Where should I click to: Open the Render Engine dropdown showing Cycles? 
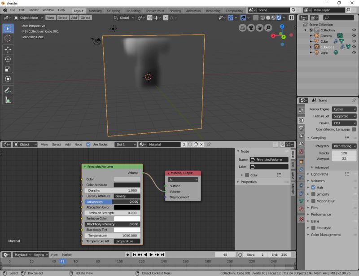(344, 109)
